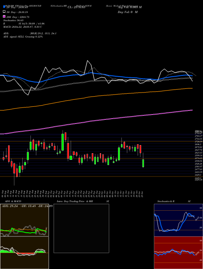
Task: Click the 2623.43 price axis label
Action: 199,153
